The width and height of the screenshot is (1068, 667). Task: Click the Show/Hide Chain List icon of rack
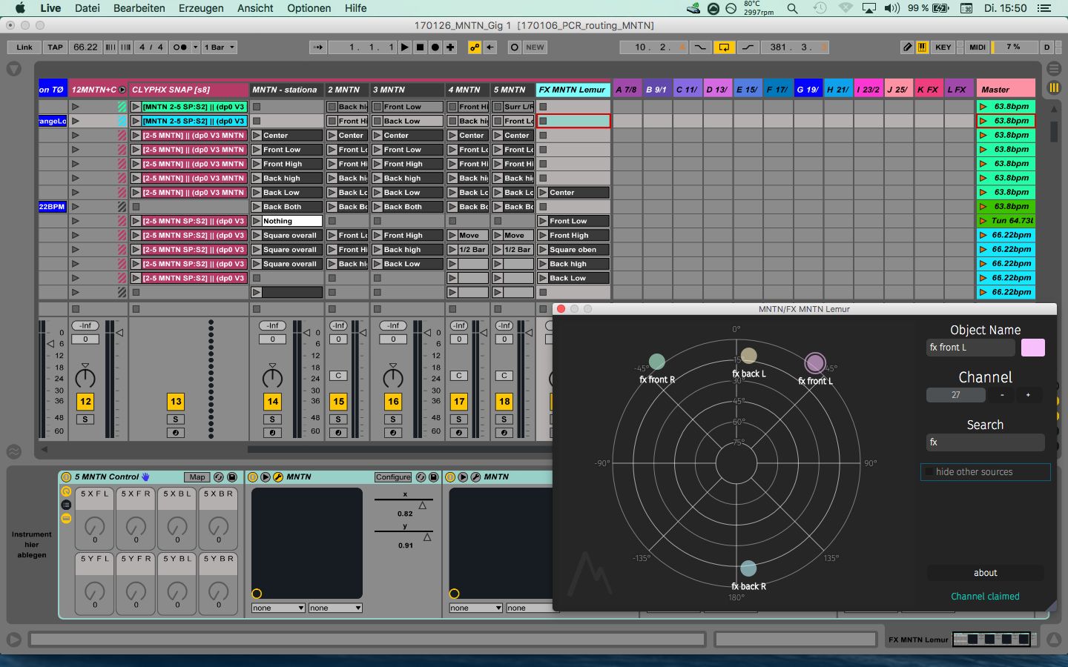click(66, 505)
